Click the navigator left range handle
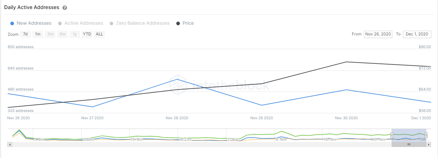 [x=392, y=135]
